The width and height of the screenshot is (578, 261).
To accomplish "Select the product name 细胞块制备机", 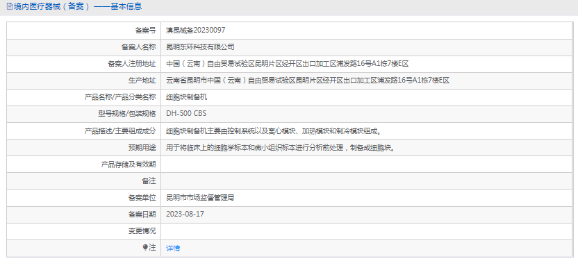I will tap(186, 97).
